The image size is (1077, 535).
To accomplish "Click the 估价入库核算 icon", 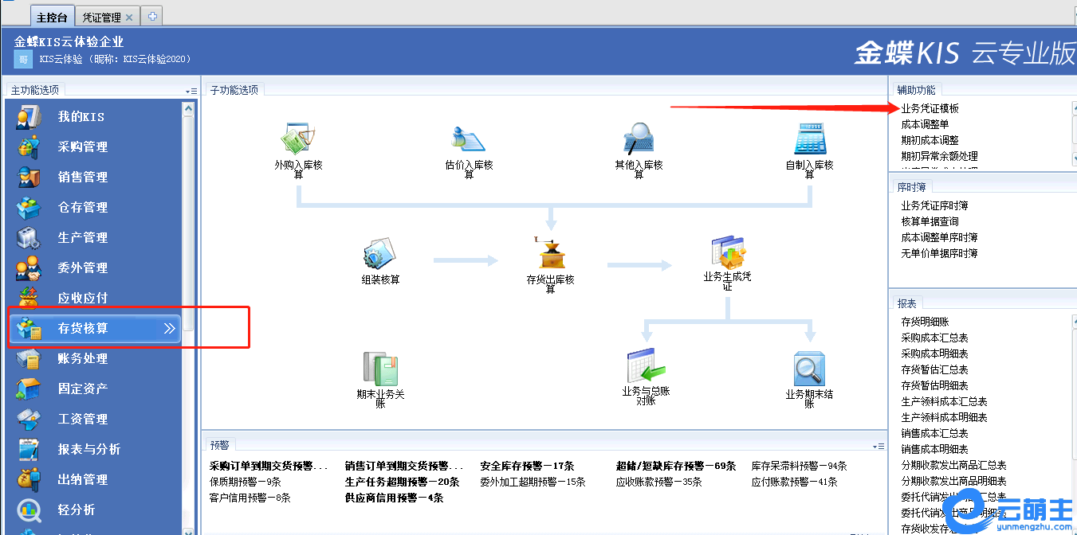I will point(469,139).
